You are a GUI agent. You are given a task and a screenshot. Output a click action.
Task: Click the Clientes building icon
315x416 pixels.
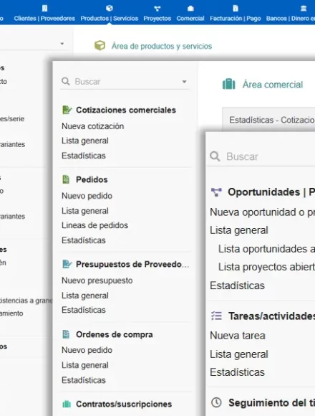[x=44, y=9]
